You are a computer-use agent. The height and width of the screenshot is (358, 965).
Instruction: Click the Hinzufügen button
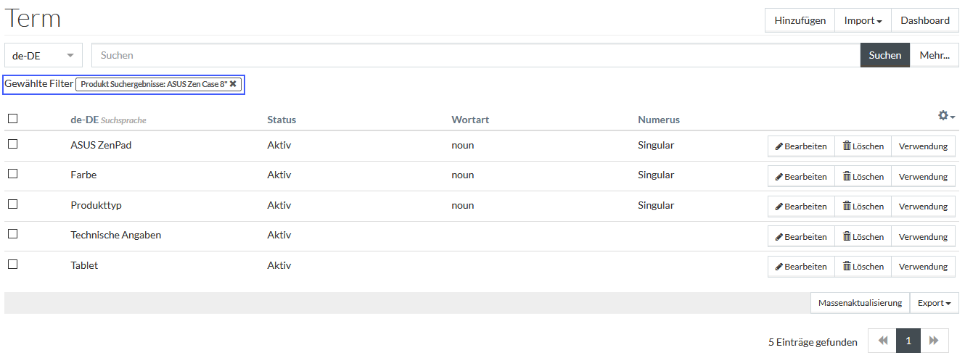(x=800, y=20)
